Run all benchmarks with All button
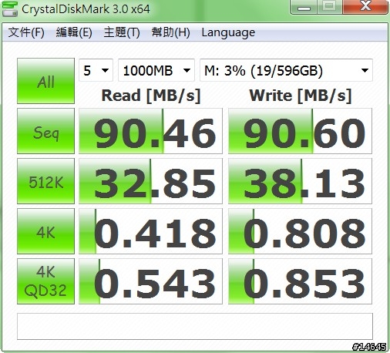Screen dimensions: 390x353 pos(45,81)
